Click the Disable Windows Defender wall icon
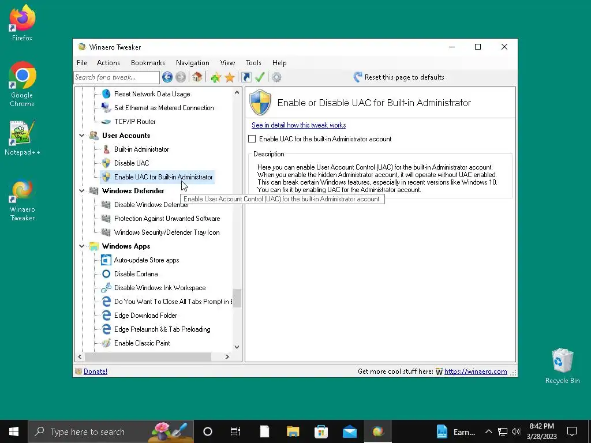Screen dimensions: 591x443 [106, 205]
